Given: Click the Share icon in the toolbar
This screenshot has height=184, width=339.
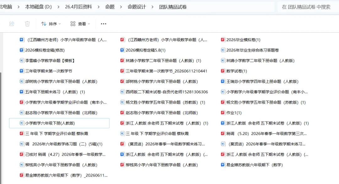Looking at the screenshot, I should 12,24.
